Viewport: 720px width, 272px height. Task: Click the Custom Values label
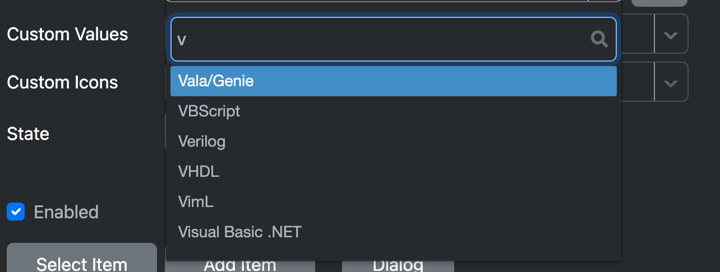click(x=67, y=34)
